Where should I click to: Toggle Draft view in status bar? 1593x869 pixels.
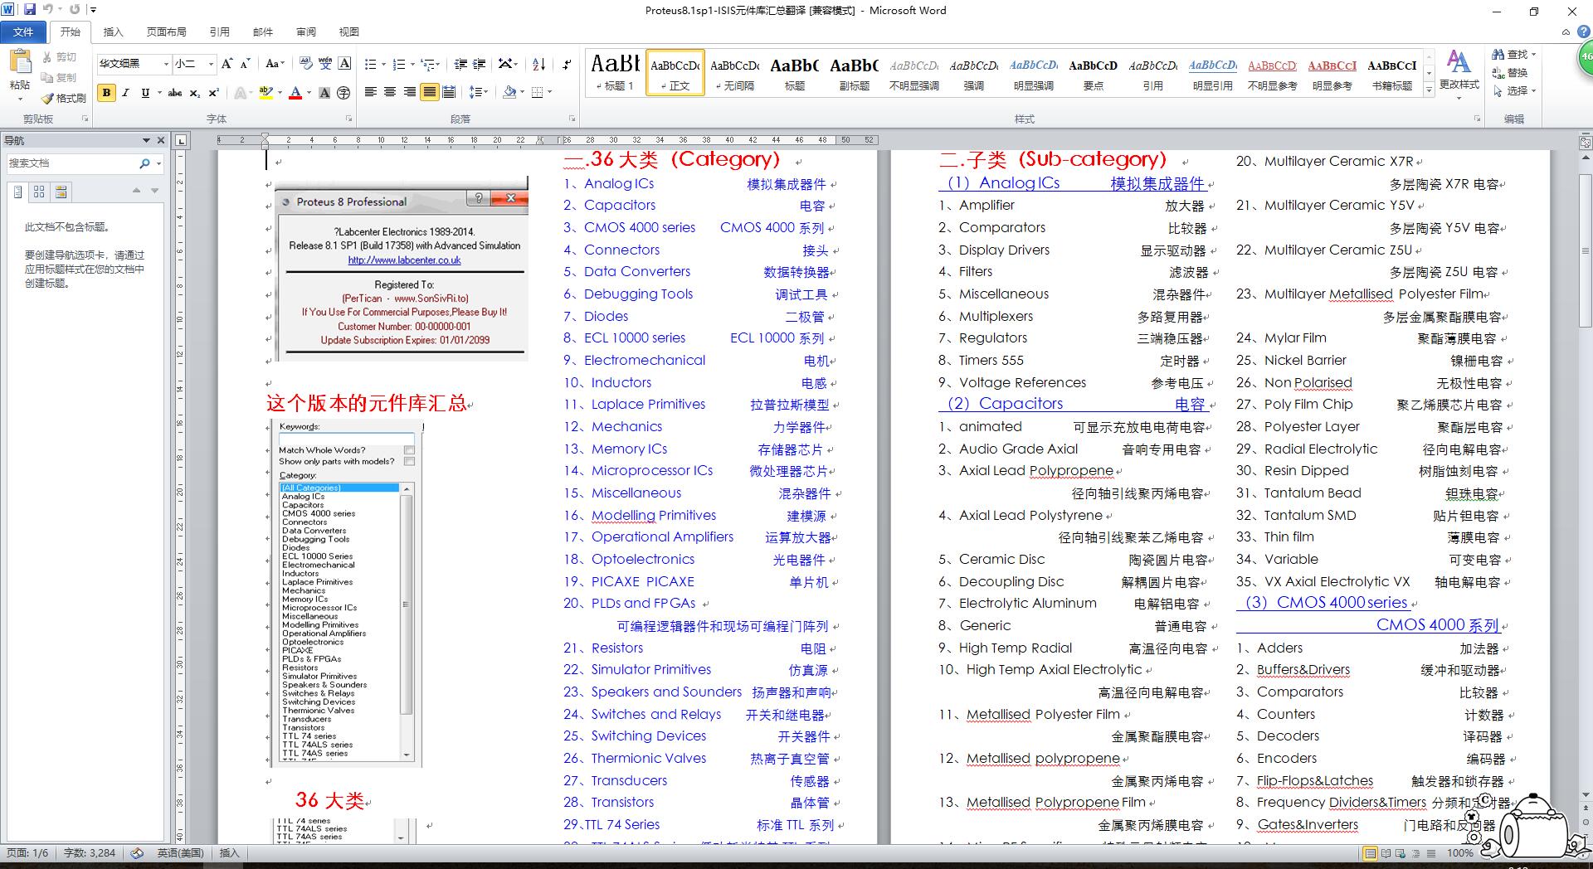pyautogui.click(x=1430, y=853)
